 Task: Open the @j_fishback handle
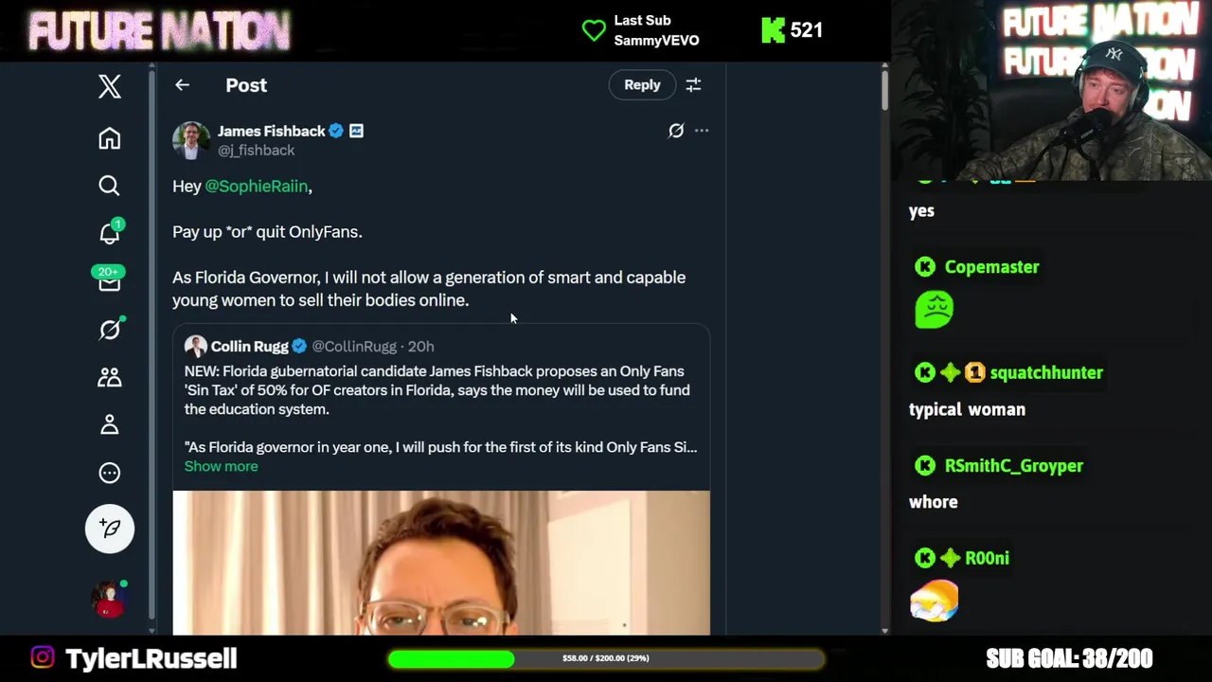pos(256,151)
